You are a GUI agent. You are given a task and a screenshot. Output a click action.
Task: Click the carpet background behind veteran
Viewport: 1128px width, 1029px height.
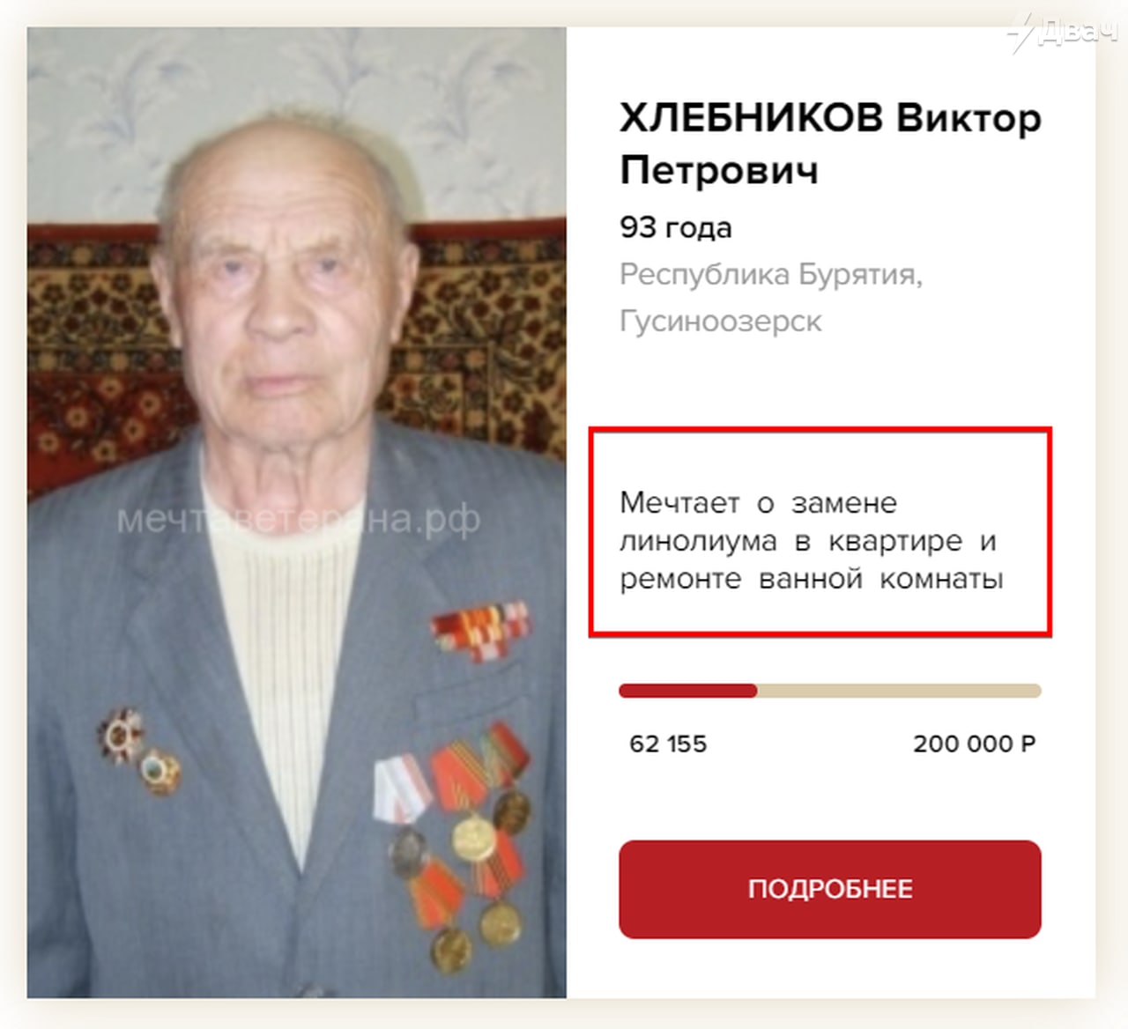tap(493, 335)
